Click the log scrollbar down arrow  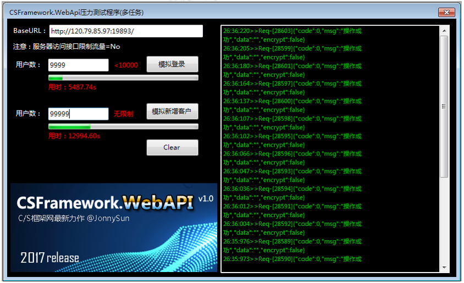click(444, 267)
